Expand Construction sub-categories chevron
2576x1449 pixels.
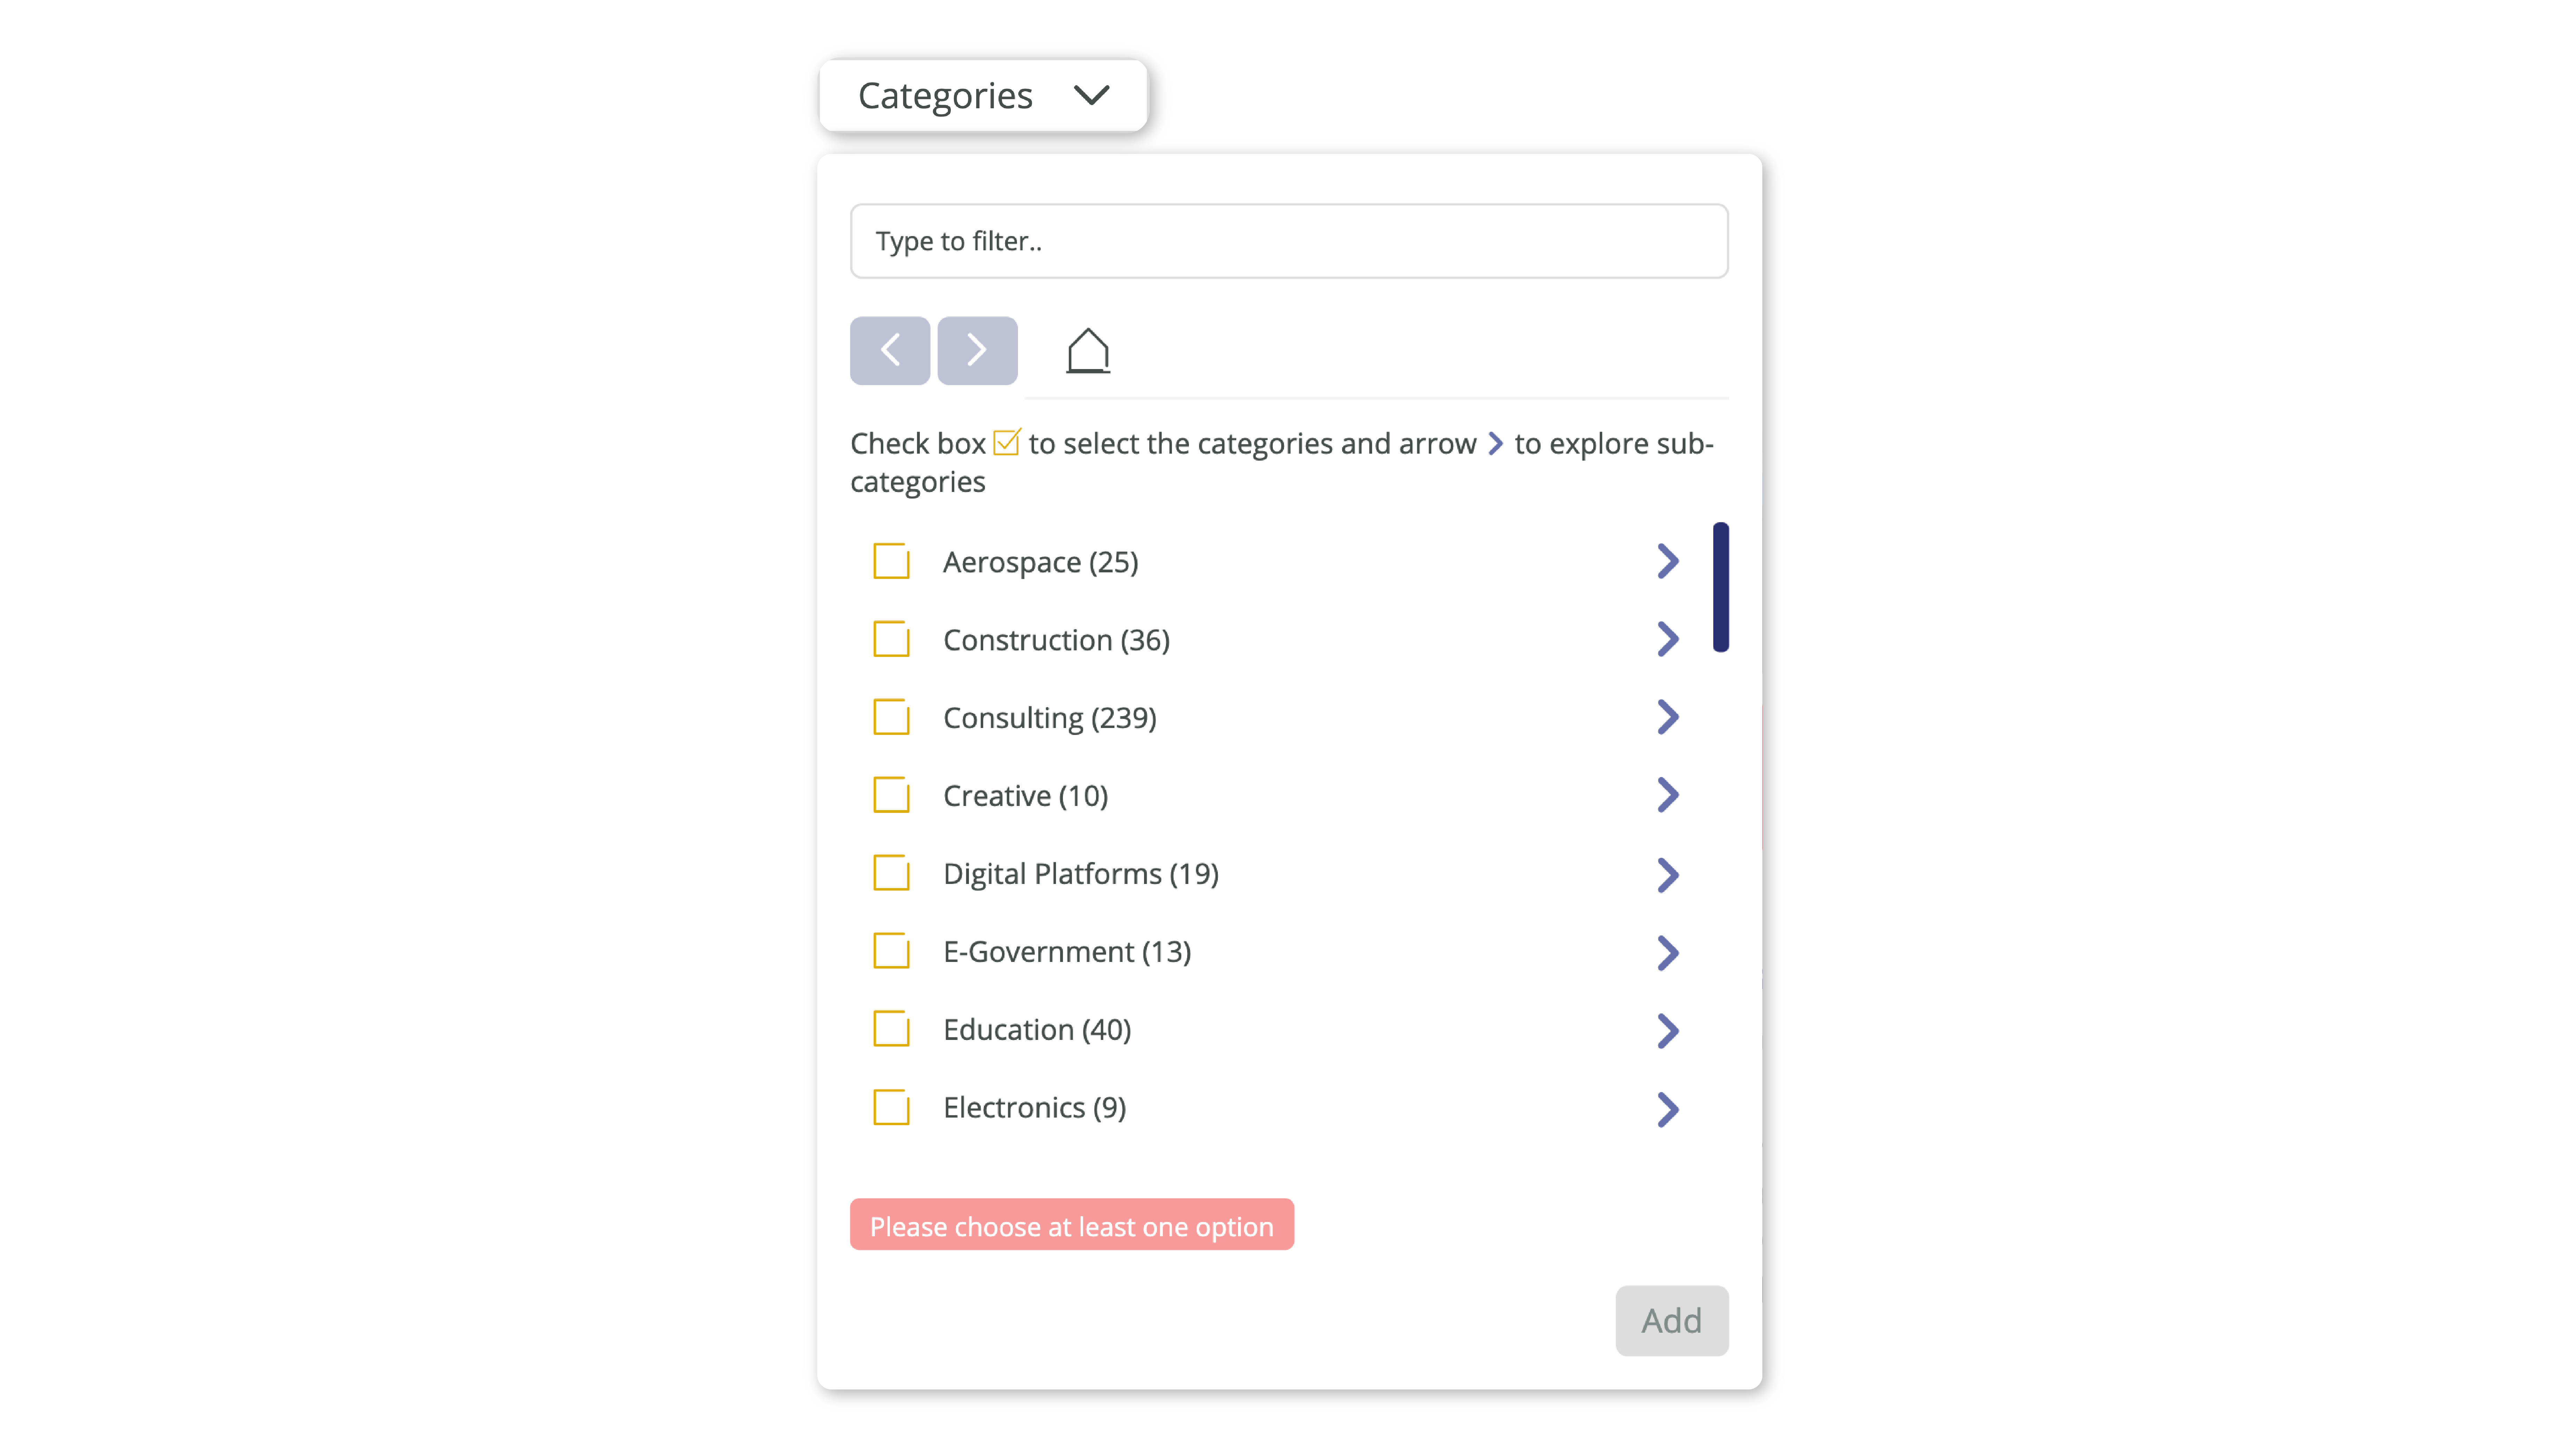[1667, 639]
